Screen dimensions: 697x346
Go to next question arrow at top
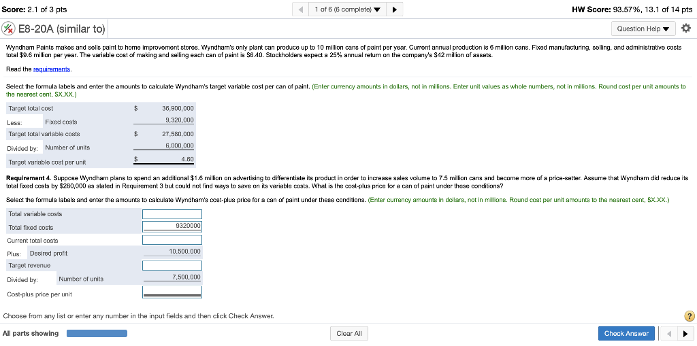[x=394, y=10]
